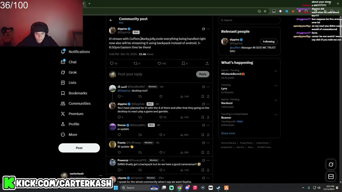Screen dimensions: 342x192
Task: Open @cuffem mention in dippinz bio
Action: pyautogui.click(x=235, y=48)
